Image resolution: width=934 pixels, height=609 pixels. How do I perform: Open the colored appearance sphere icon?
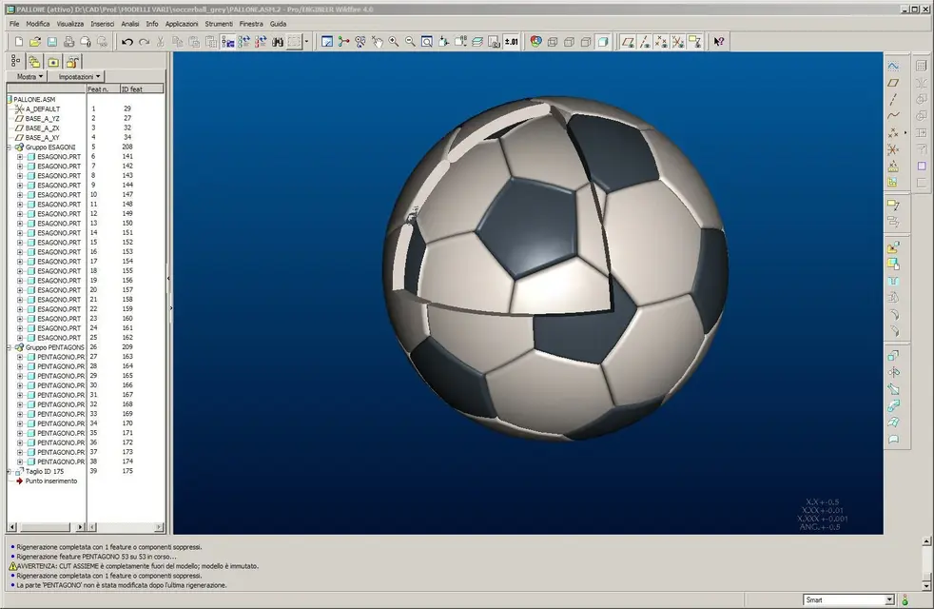click(535, 42)
